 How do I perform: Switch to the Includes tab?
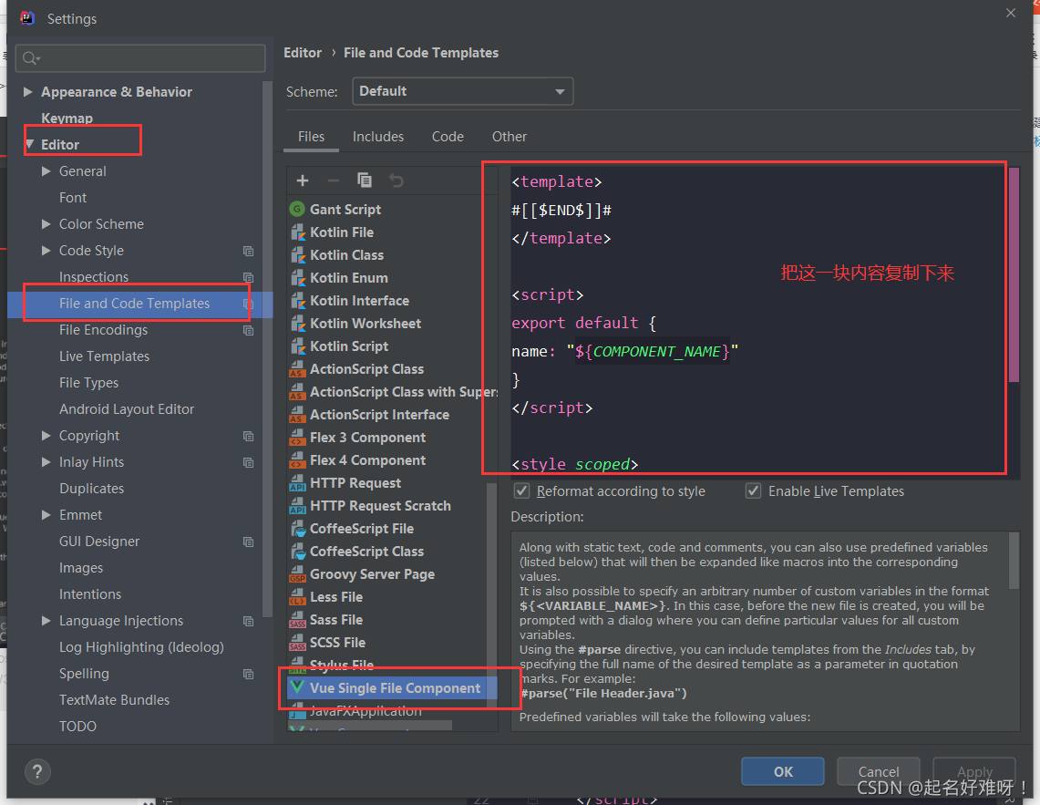378,137
